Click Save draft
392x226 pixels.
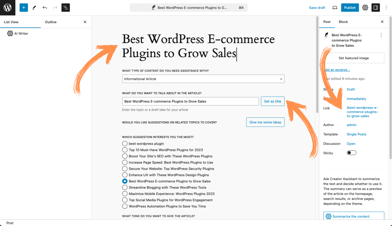317,8
